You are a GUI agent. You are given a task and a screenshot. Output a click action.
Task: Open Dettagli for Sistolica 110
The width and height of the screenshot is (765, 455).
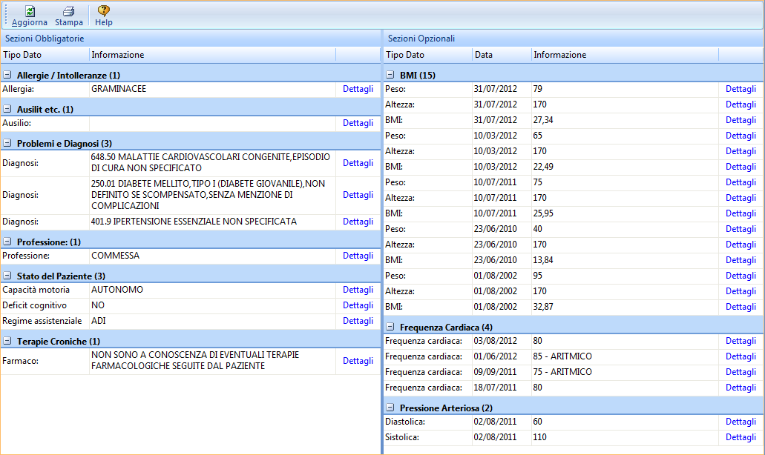(741, 437)
